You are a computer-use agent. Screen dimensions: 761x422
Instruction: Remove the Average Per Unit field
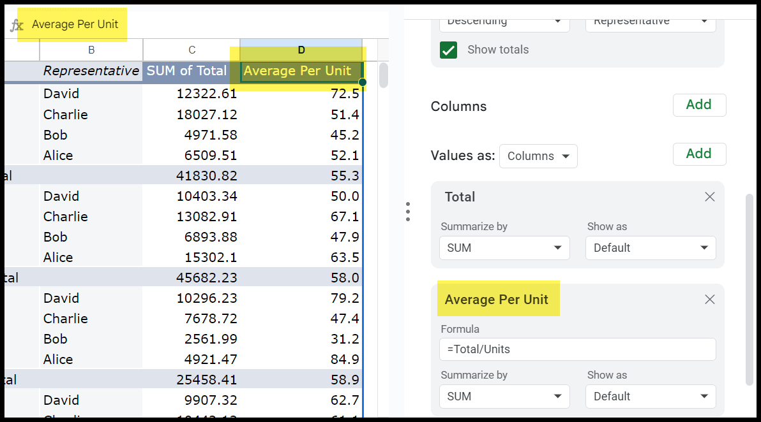tap(709, 300)
